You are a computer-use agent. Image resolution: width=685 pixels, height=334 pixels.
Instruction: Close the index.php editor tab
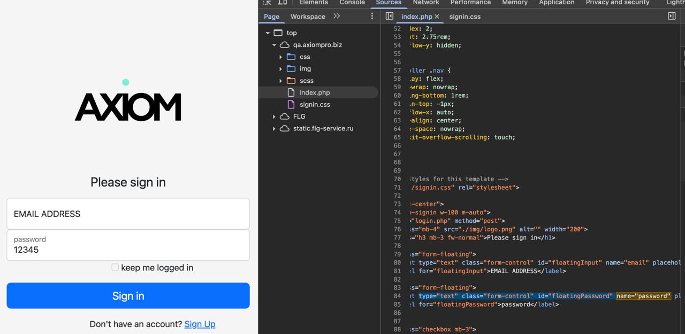point(437,17)
